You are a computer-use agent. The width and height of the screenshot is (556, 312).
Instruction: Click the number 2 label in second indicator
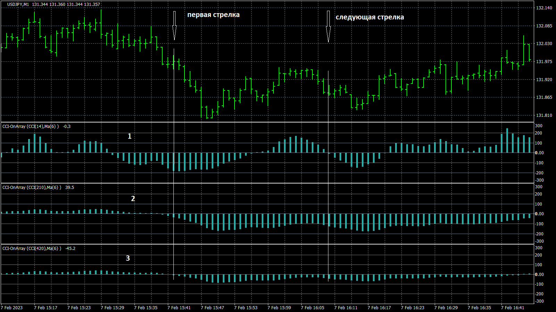133,199
